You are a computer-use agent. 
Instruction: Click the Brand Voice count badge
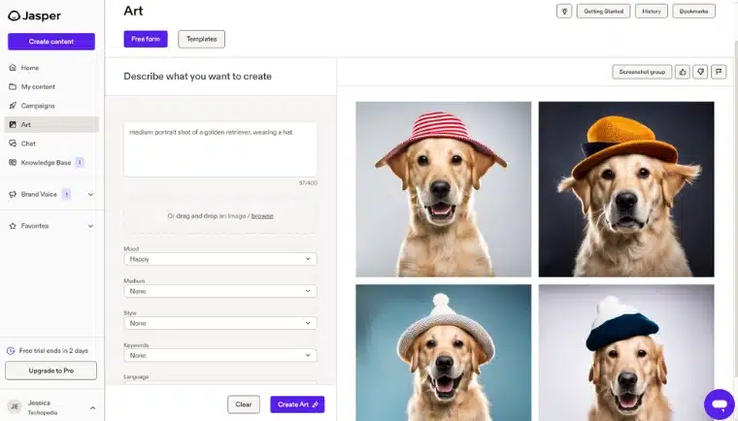67,194
